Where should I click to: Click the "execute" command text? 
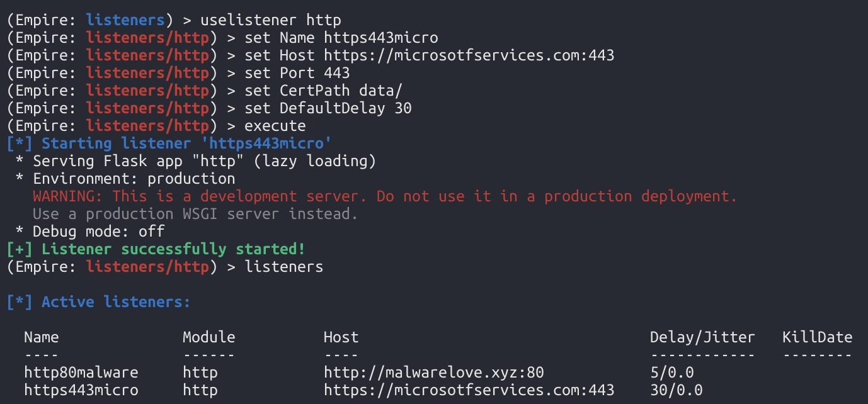point(275,126)
